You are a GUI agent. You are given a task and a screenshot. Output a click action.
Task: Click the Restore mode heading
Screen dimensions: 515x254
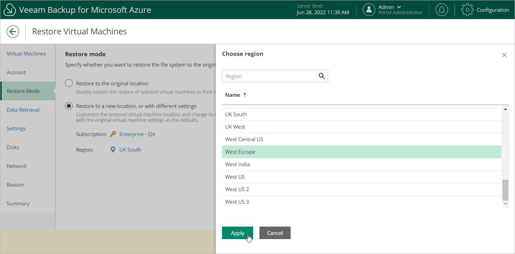(x=85, y=54)
